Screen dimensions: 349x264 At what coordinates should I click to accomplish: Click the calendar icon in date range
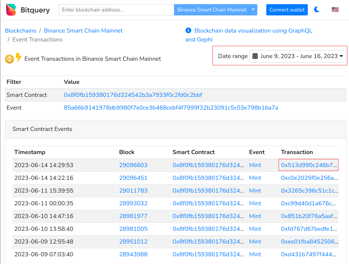coord(255,56)
